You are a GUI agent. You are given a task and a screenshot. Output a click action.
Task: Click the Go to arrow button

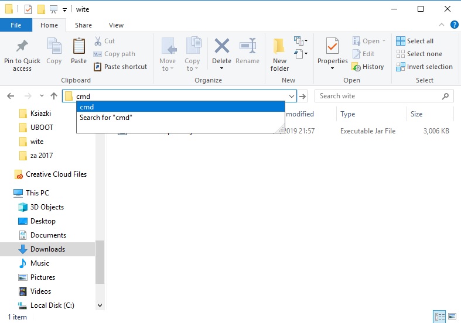coord(302,96)
